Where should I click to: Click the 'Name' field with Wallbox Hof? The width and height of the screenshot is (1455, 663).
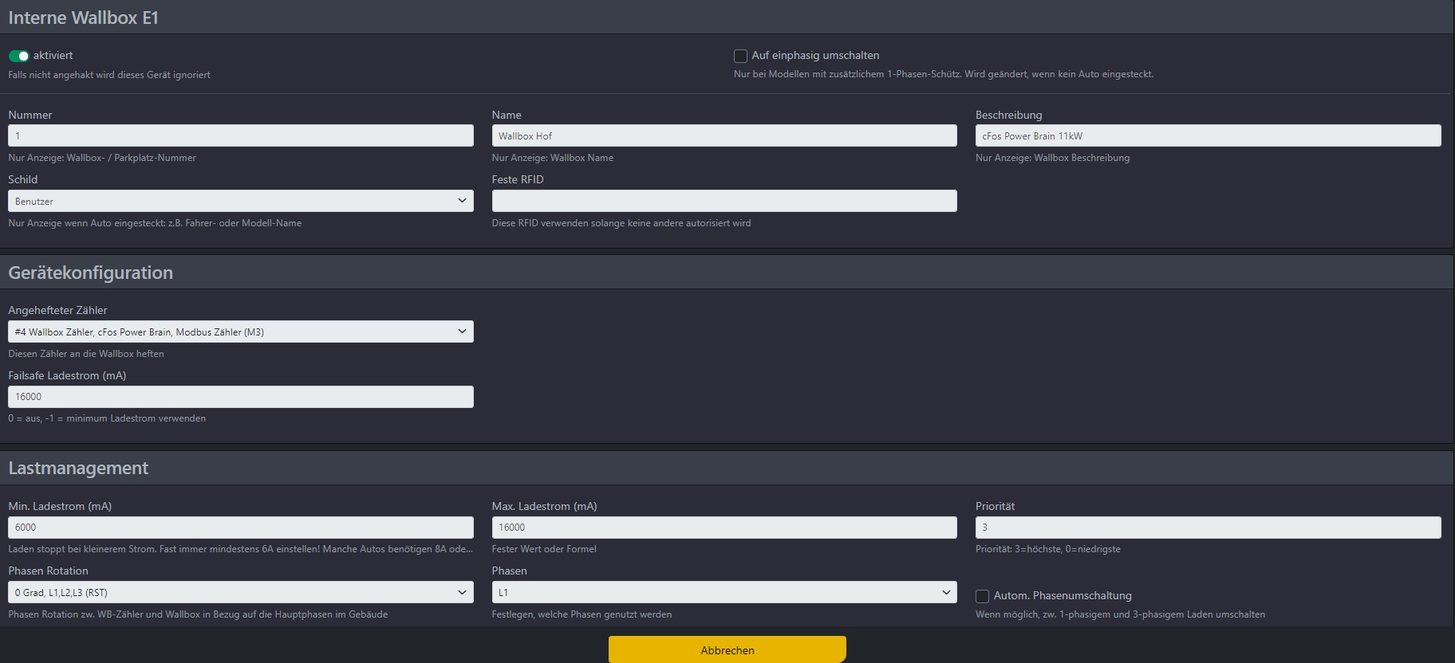point(724,135)
